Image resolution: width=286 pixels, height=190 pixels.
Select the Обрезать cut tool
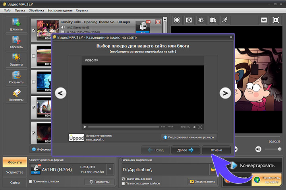(16, 42)
